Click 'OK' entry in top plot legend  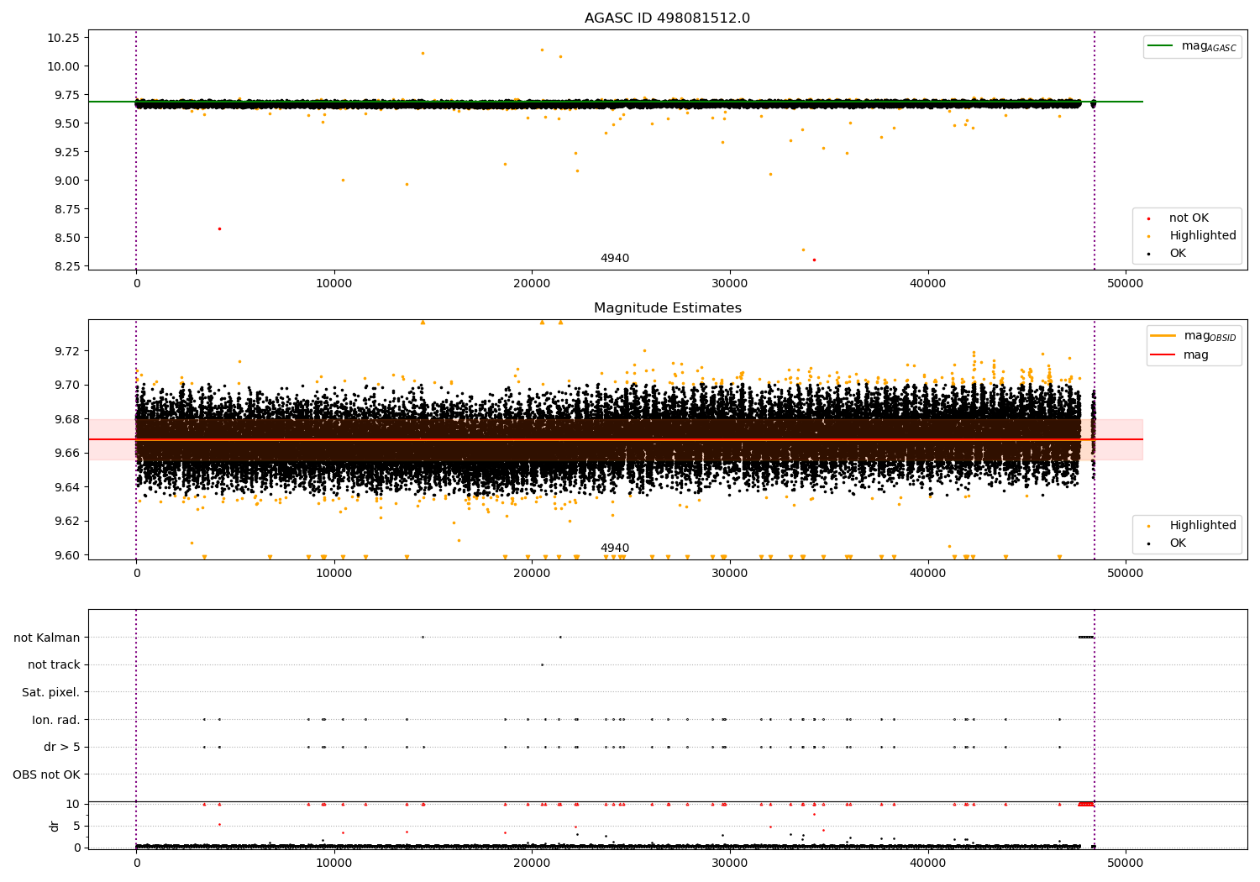(1178, 254)
